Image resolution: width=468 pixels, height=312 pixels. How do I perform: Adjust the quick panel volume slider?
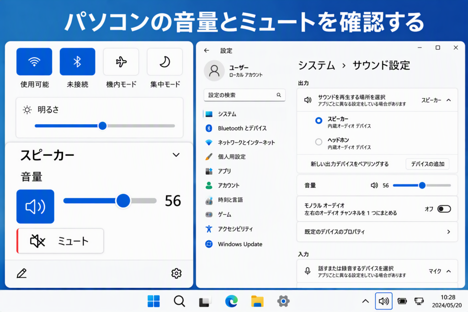[110, 201]
